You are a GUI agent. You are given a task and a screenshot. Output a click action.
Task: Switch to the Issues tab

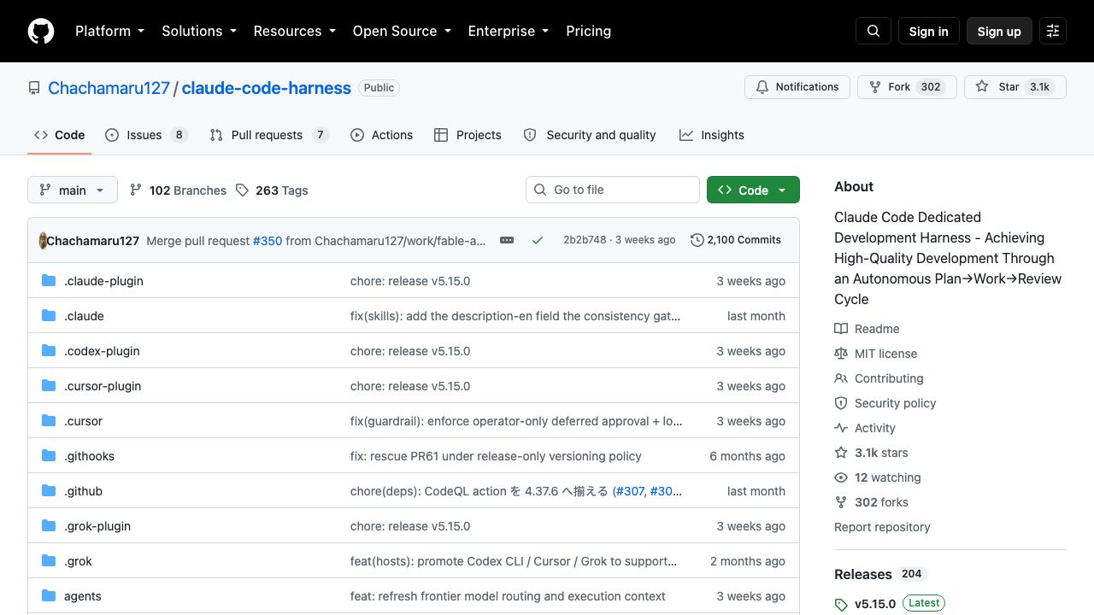(146, 135)
